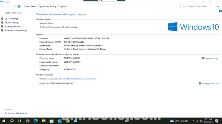Screen dimensions: 222x124
Task: Go back with the Back arrow
Action: pyautogui.click(x=3, y=6)
